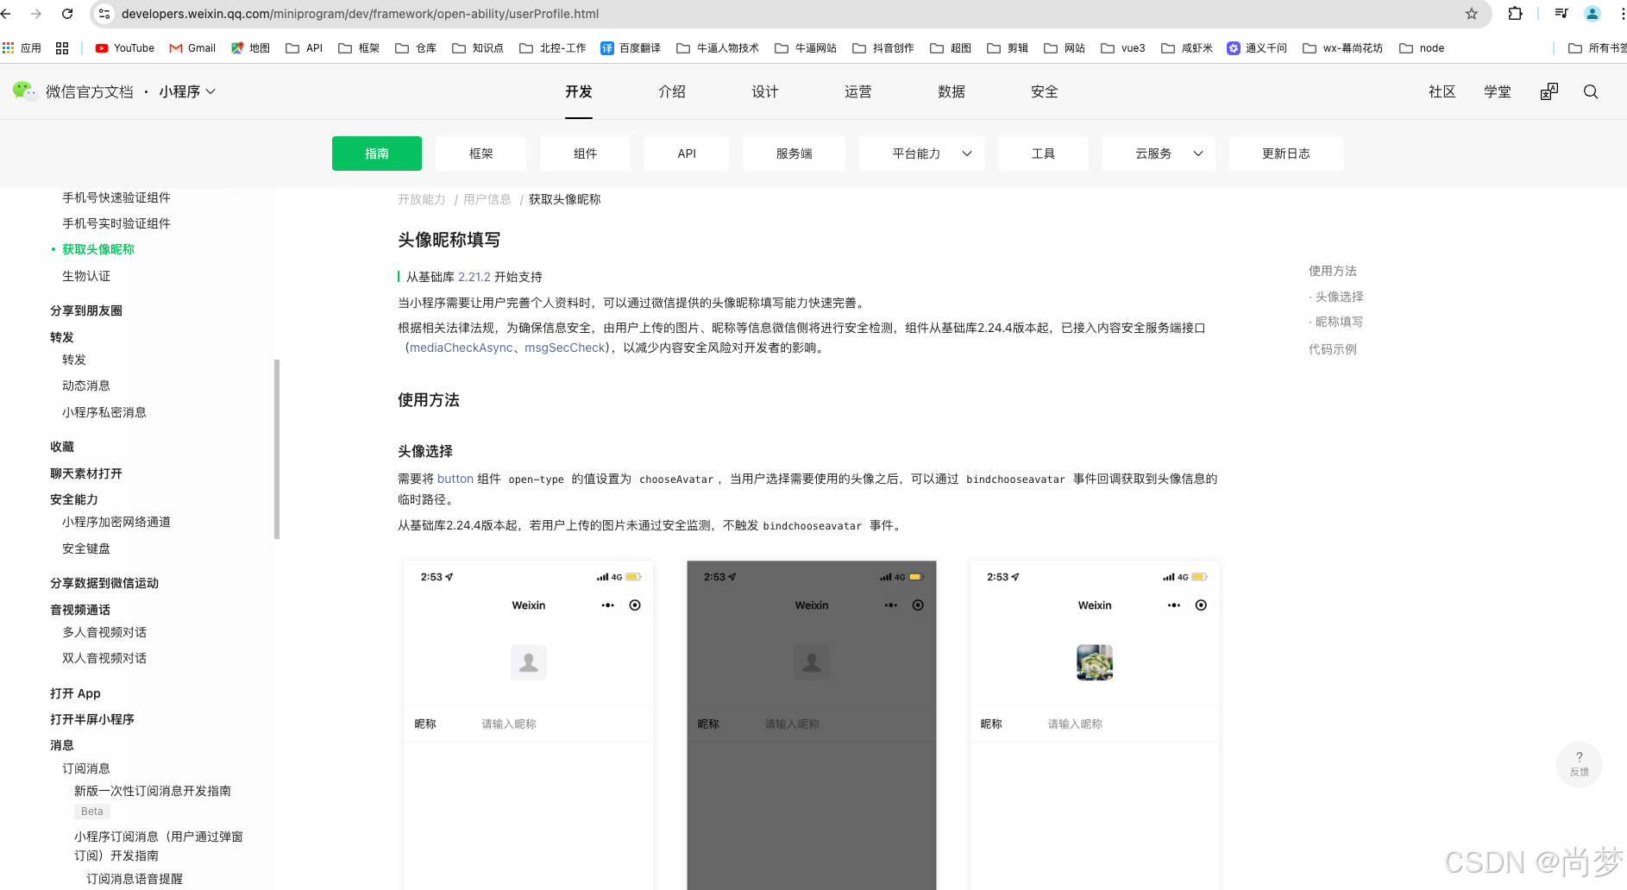
Task: Open the 抖音创作 bookmark folder
Action: tap(883, 48)
